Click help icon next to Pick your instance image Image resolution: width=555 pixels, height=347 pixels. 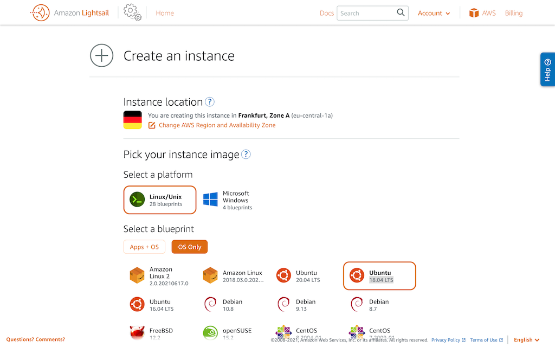pyautogui.click(x=246, y=155)
